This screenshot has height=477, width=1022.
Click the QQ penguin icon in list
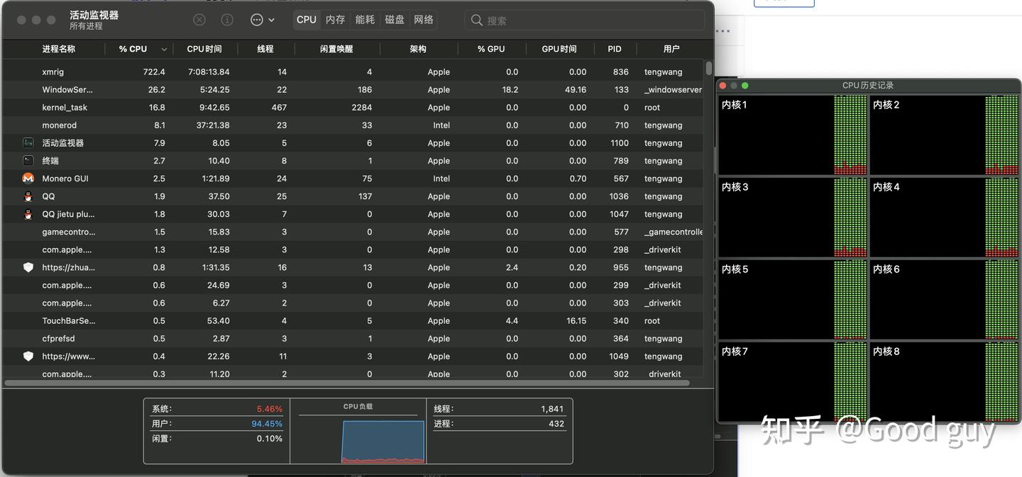(28, 196)
